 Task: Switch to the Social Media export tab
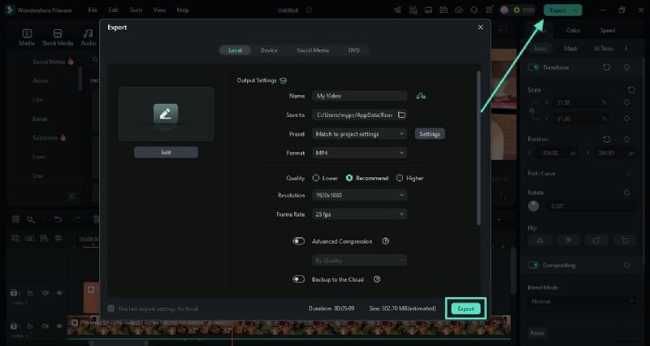point(313,50)
